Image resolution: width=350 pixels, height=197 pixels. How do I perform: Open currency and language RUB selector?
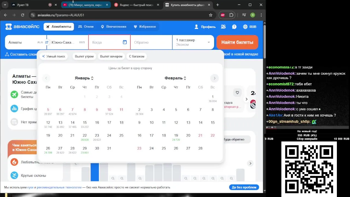(250, 27)
